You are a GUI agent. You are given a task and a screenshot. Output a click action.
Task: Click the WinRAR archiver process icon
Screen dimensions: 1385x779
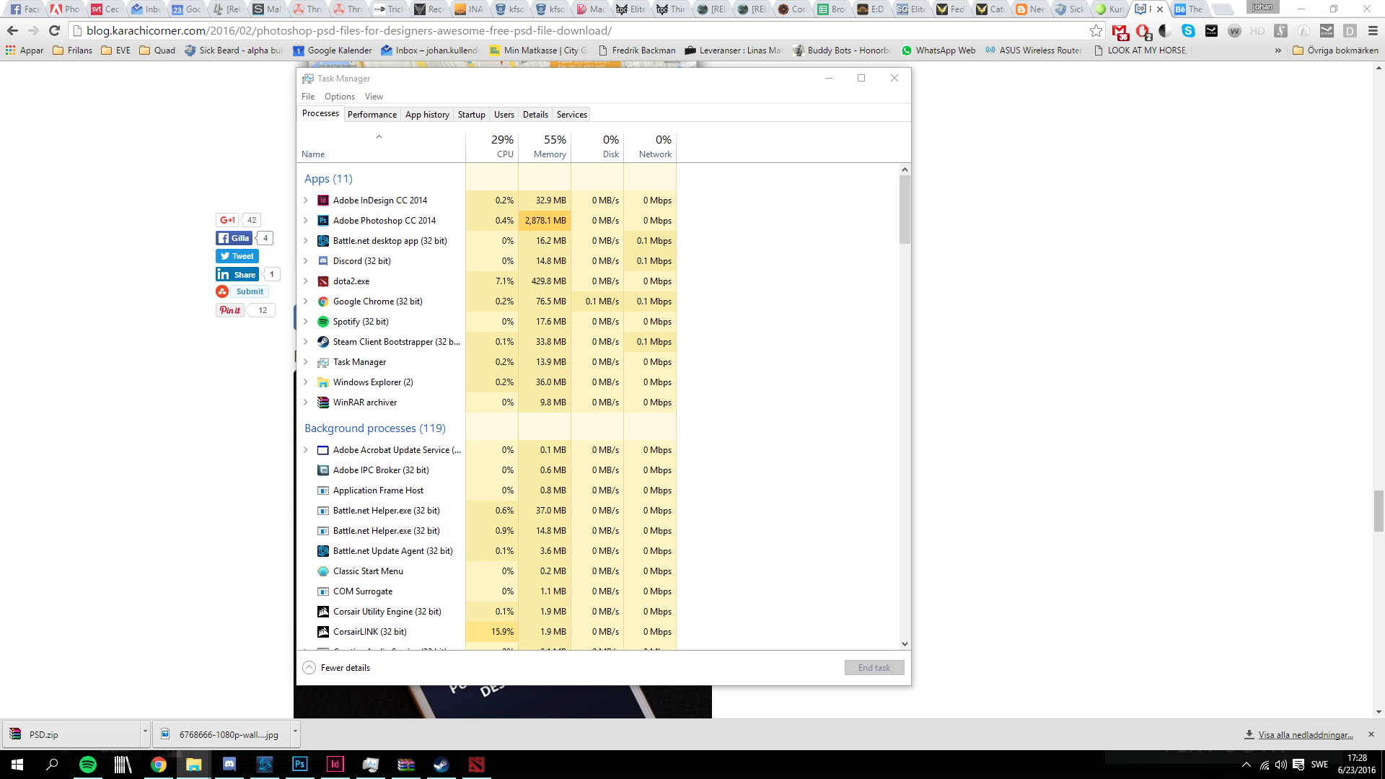tap(323, 402)
